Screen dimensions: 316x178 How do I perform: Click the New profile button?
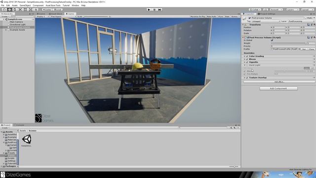[x=304, y=49]
